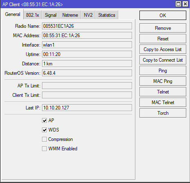Switch to the Nstreme tab
190x183 pixels.
tap(70, 15)
